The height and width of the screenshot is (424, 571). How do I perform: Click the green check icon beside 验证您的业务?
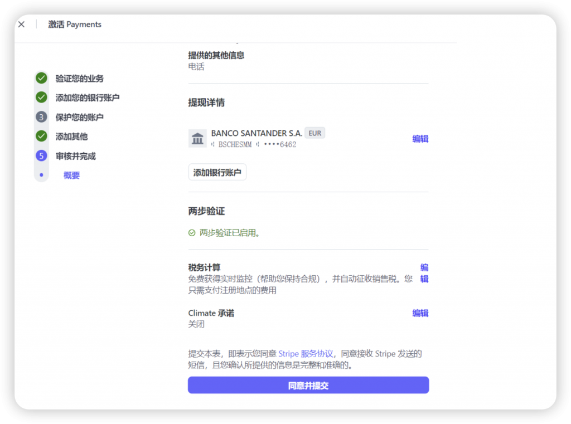(41, 78)
